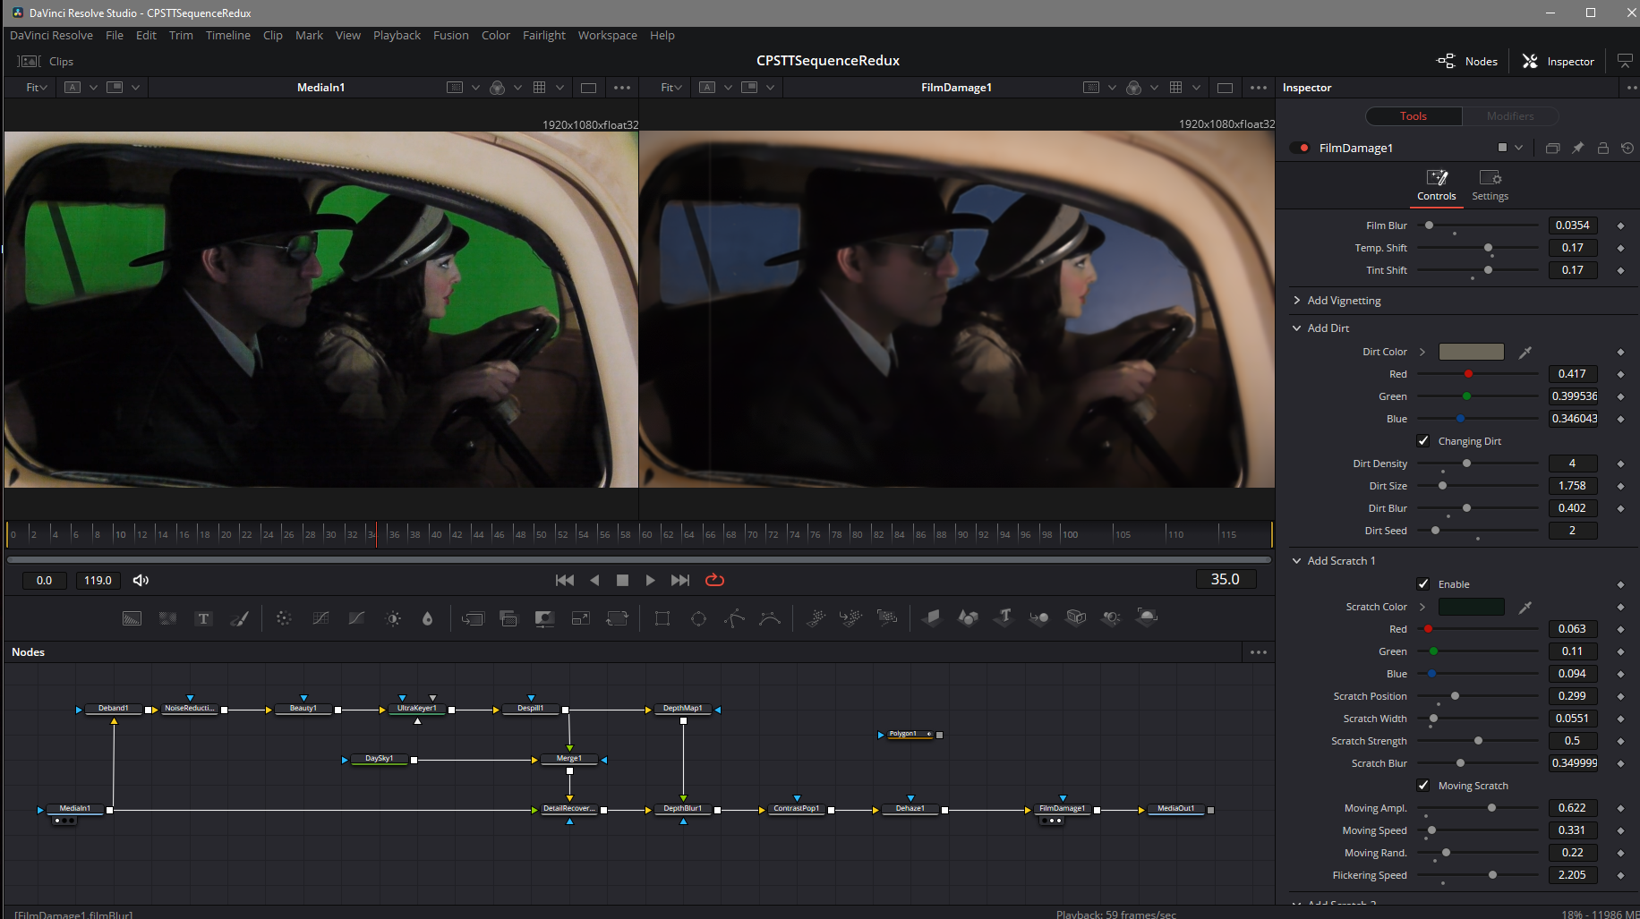Pin the FilmDamage1 inspector controls
The height and width of the screenshot is (919, 1640).
click(x=1577, y=148)
